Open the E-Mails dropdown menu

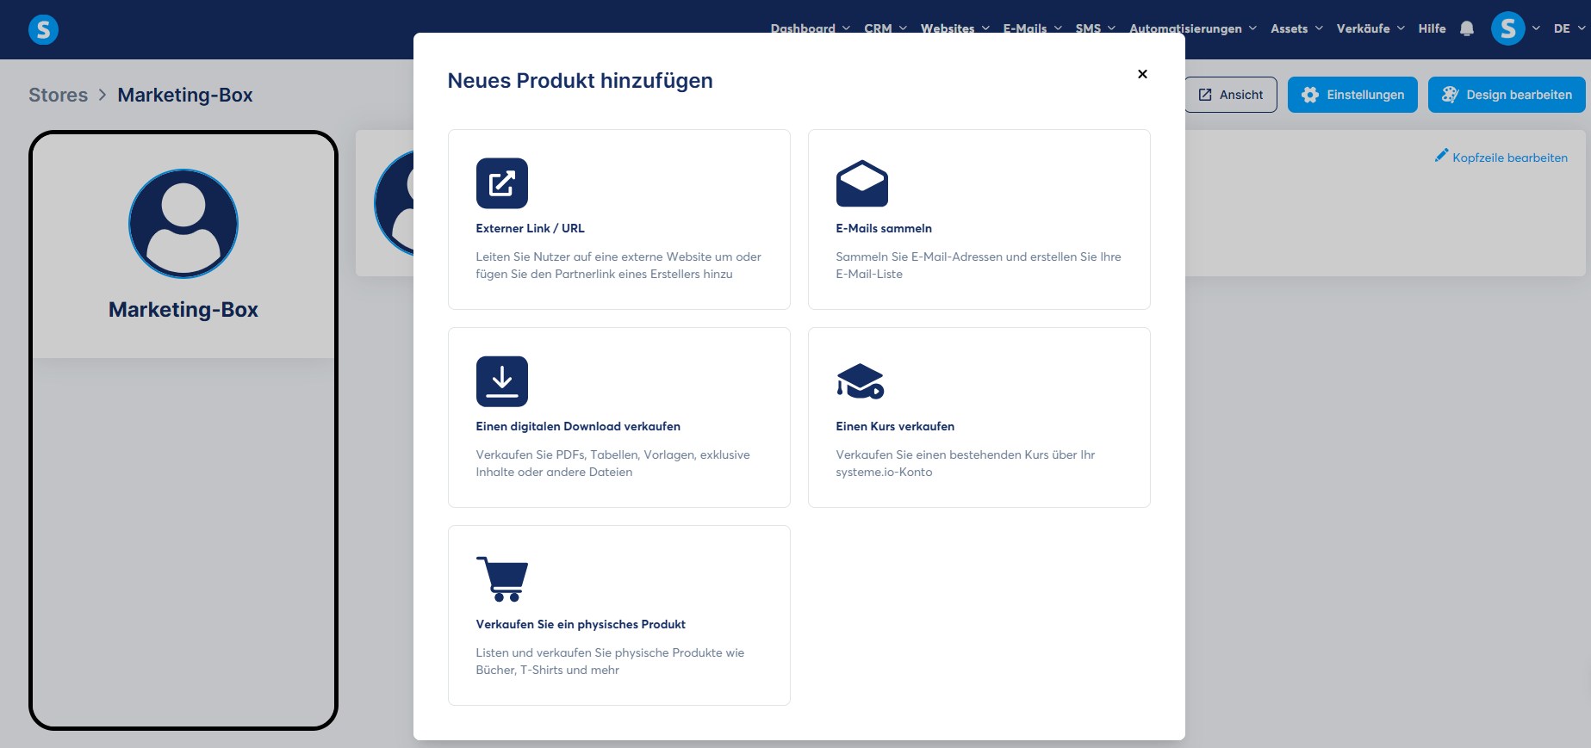pos(1033,28)
